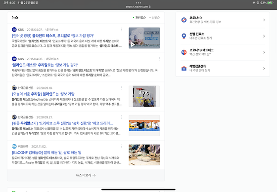Viewport: 277px width, 192px height.
Task: Open more options for first KBS article
Action: coord(121,30)
